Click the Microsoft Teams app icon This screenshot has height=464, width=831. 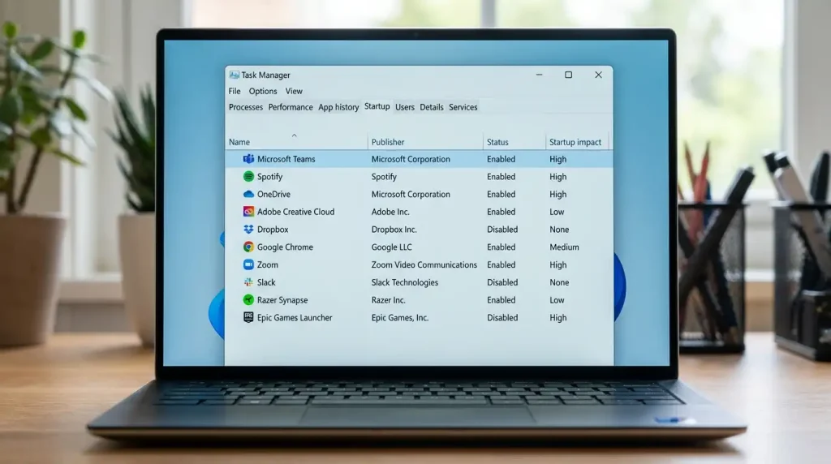pos(248,159)
